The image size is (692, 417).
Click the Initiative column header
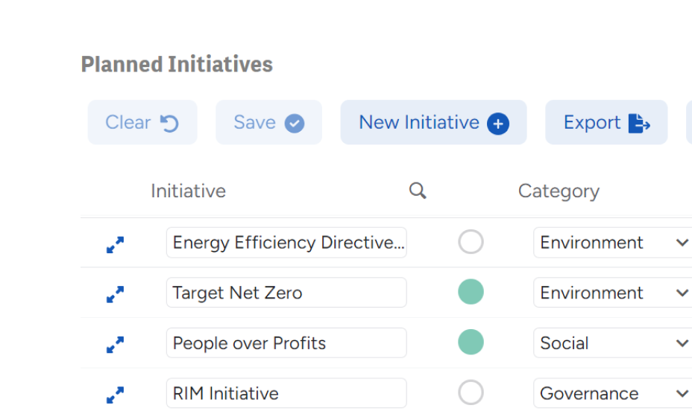[189, 191]
